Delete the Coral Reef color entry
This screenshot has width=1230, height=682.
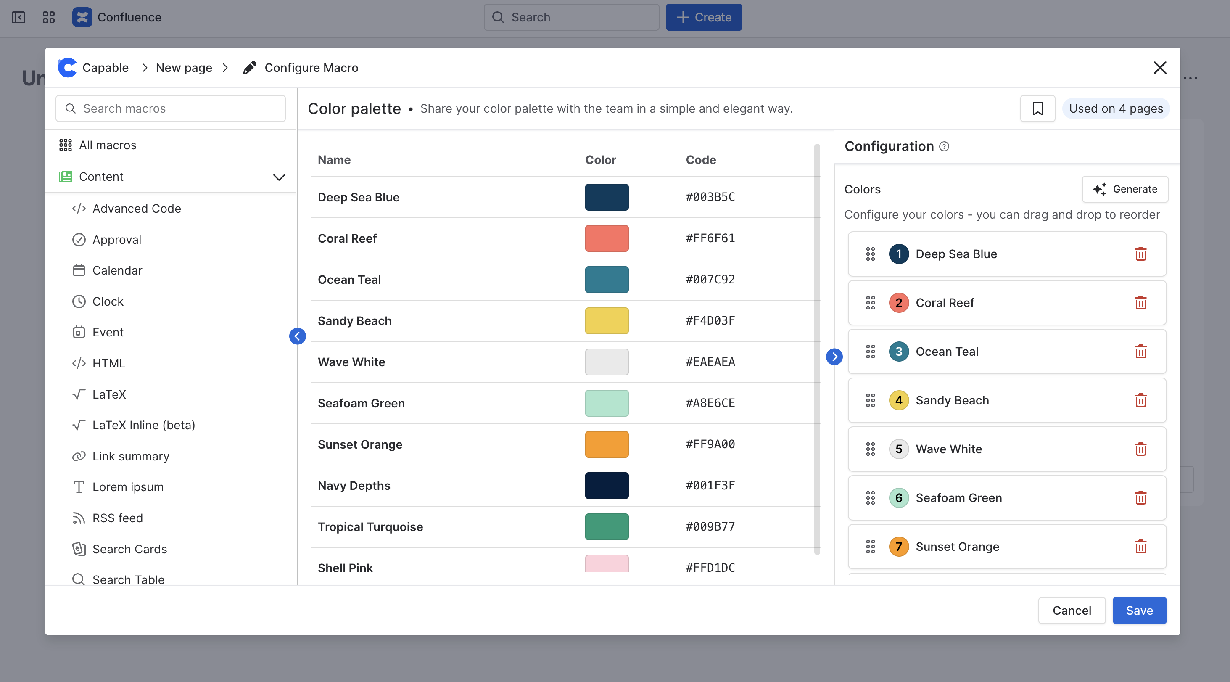click(x=1140, y=303)
